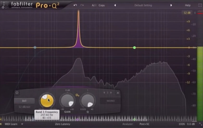The height and width of the screenshot is (128, 203).
Task: Open the Analyzer settings
Action: coord(128,124)
